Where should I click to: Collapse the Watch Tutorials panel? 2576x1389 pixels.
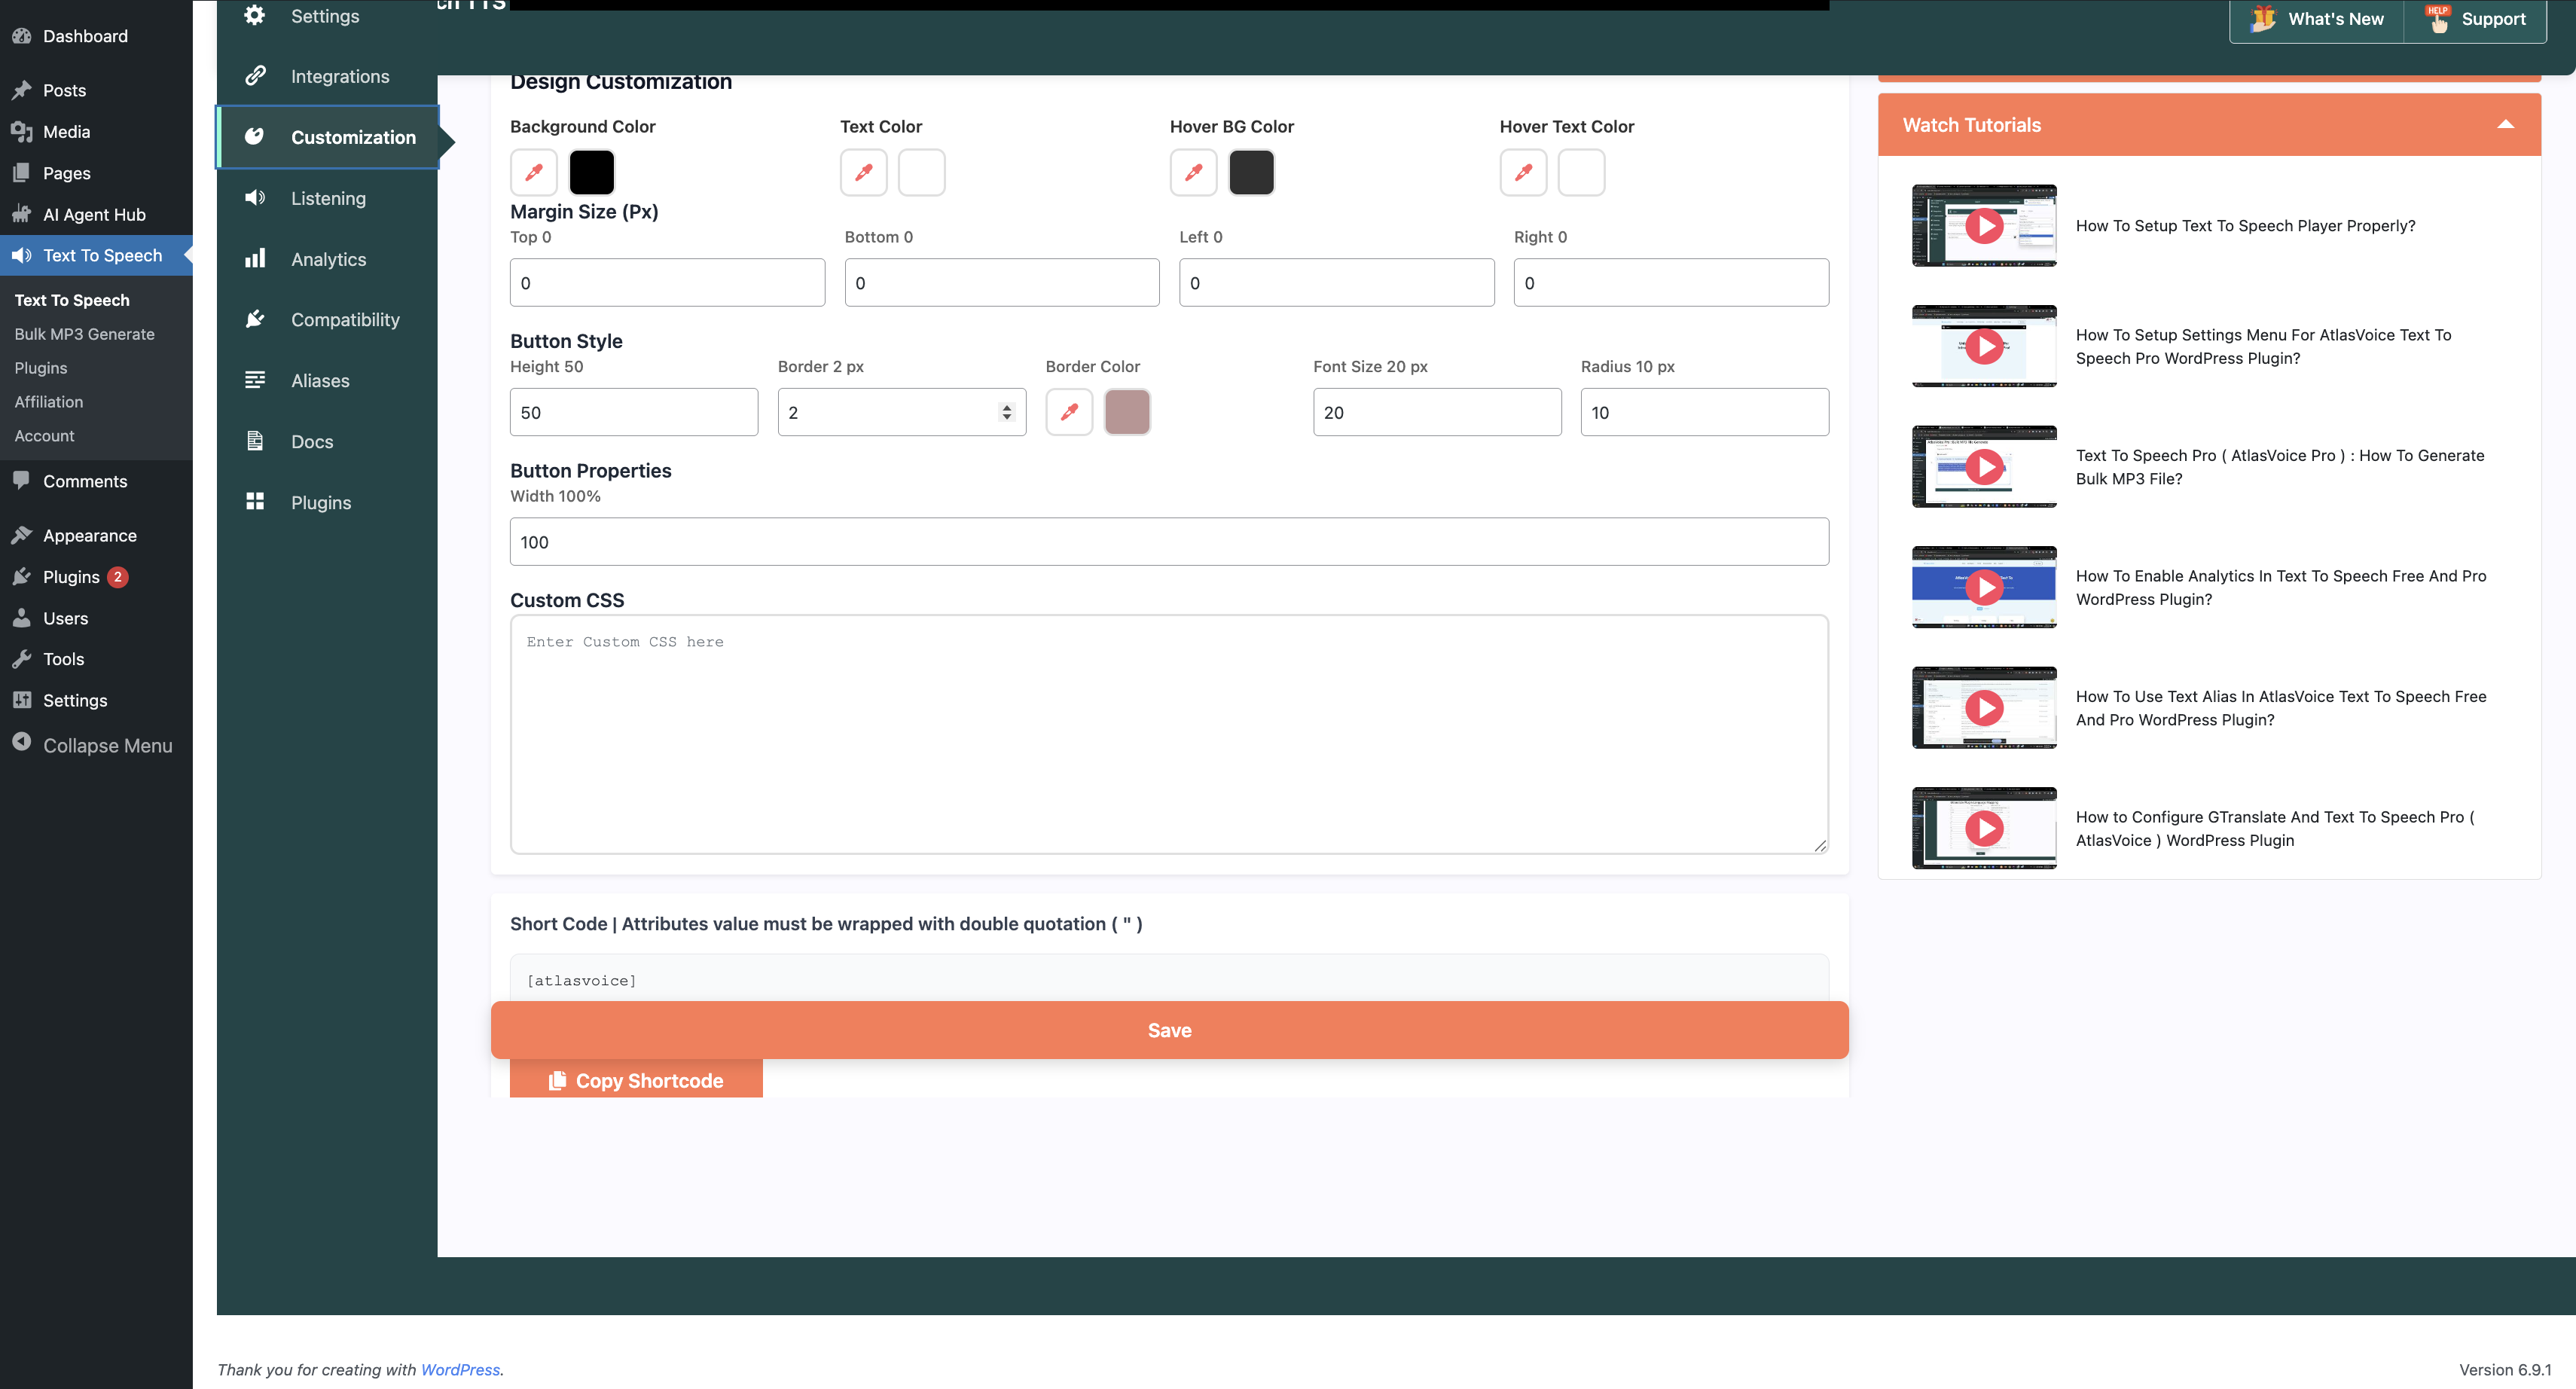click(x=2507, y=124)
